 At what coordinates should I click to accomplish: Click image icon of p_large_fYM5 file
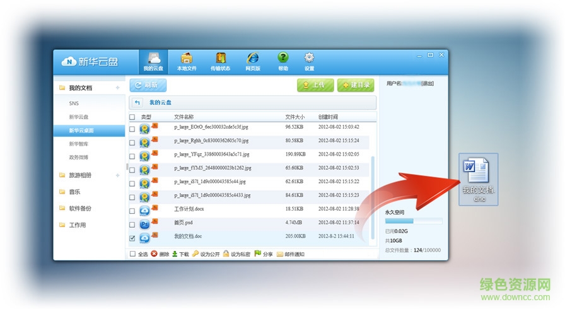click(145, 170)
